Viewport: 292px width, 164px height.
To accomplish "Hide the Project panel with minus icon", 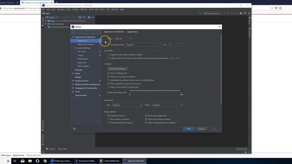I will (x=93, y=17).
